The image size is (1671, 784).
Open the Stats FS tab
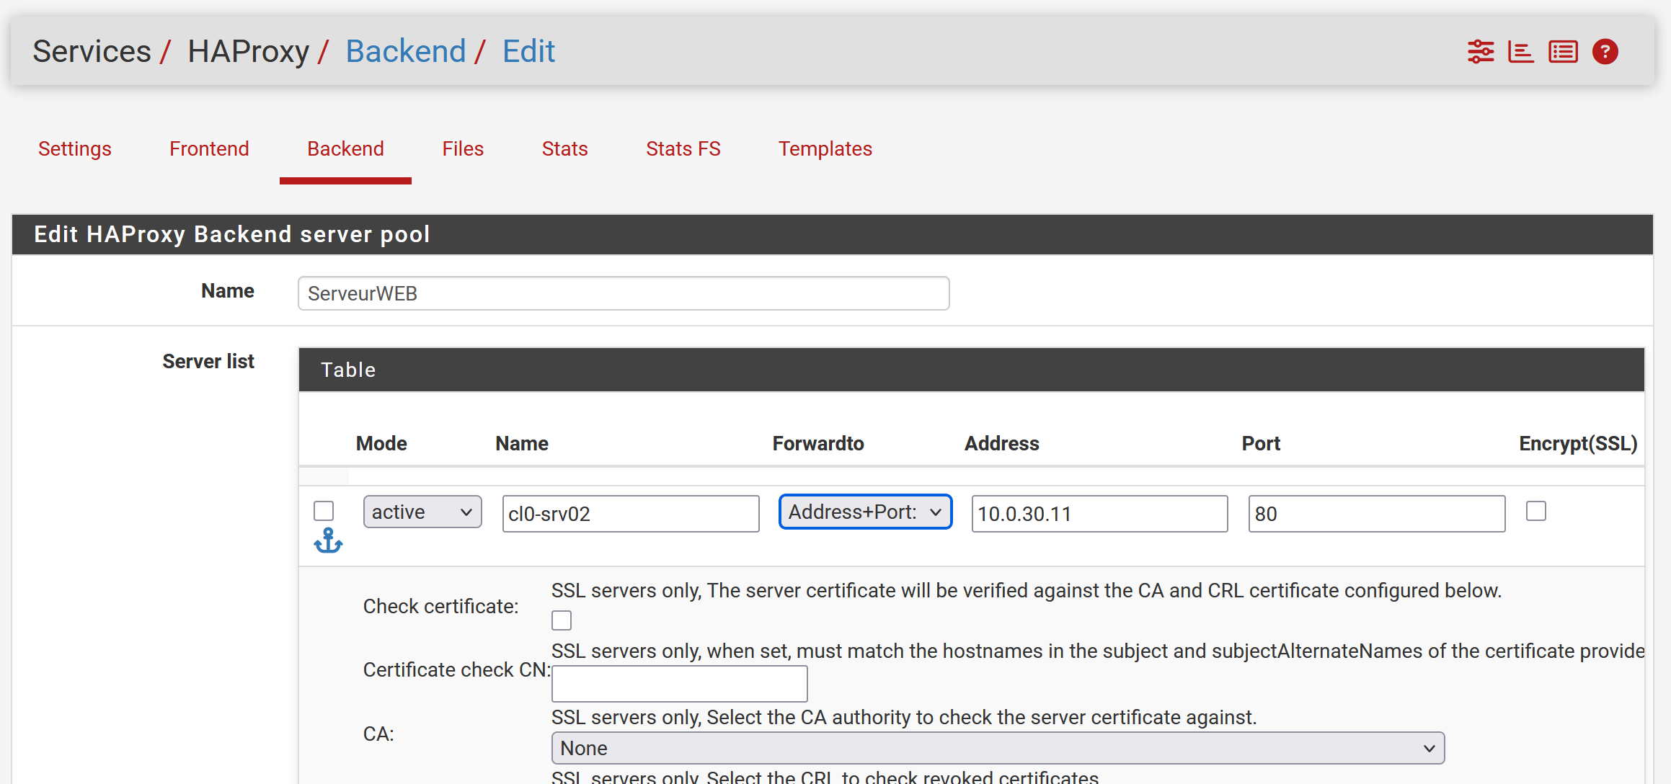[683, 148]
